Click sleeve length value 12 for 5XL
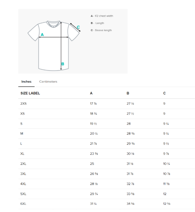 coord(165,194)
